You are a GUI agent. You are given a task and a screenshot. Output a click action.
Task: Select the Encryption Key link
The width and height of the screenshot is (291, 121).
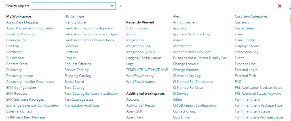[247, 52]
